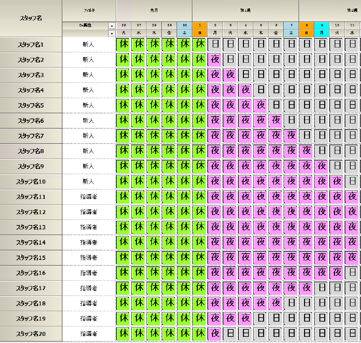Click スタッフ名8 夜 shift on date 8

point(306,151)
